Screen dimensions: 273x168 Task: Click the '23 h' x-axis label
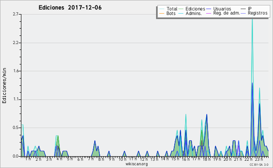[259, 159]
